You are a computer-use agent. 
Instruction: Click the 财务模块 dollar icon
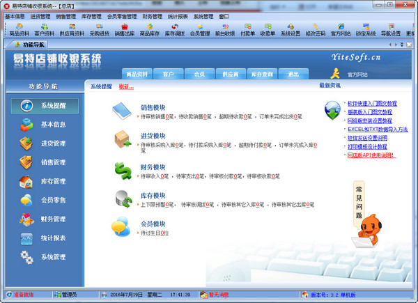(x=122, y=171)
